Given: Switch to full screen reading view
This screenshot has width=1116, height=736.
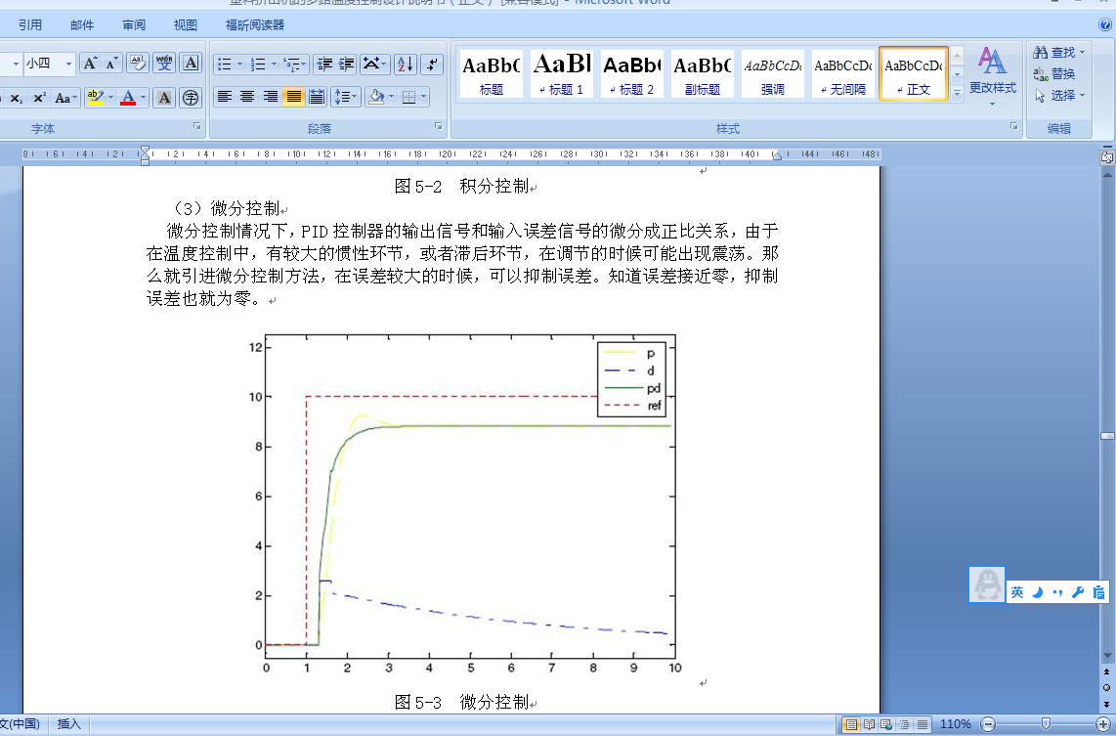Looking at the screenshot, I should pos(869,724).
